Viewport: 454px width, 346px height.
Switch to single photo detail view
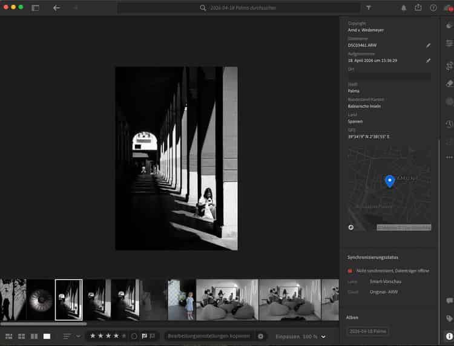pyautogui.click(x=47, y=336)
